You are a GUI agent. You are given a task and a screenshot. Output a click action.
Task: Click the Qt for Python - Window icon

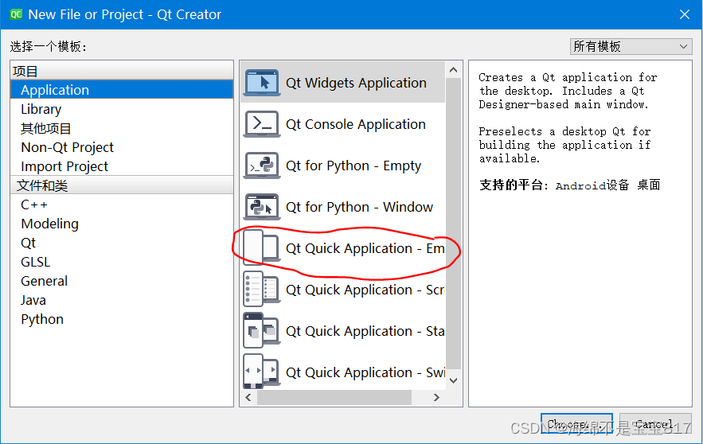262,207
